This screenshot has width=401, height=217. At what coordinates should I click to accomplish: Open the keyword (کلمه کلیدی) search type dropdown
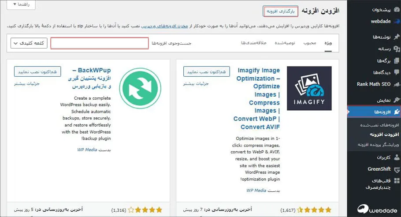(29, 43)
